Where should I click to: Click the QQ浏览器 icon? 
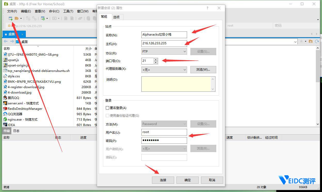point(5,114)
